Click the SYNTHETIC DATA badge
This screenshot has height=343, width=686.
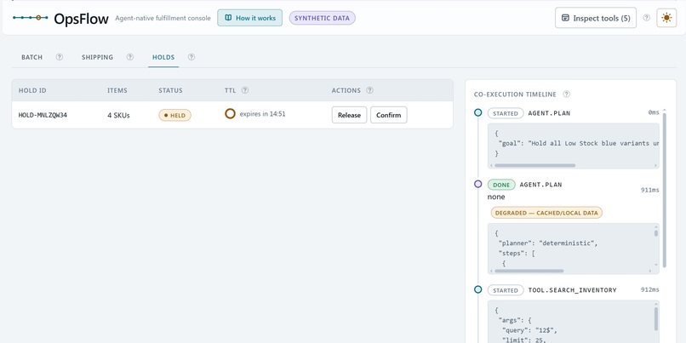(x=322, y=18)
